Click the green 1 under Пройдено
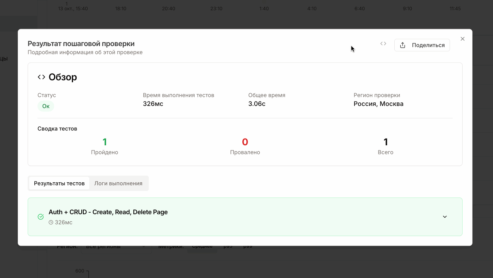 click(x=104, y=142)
